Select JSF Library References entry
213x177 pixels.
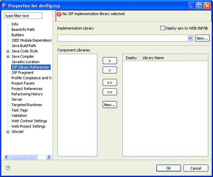[x=31, y=67]
